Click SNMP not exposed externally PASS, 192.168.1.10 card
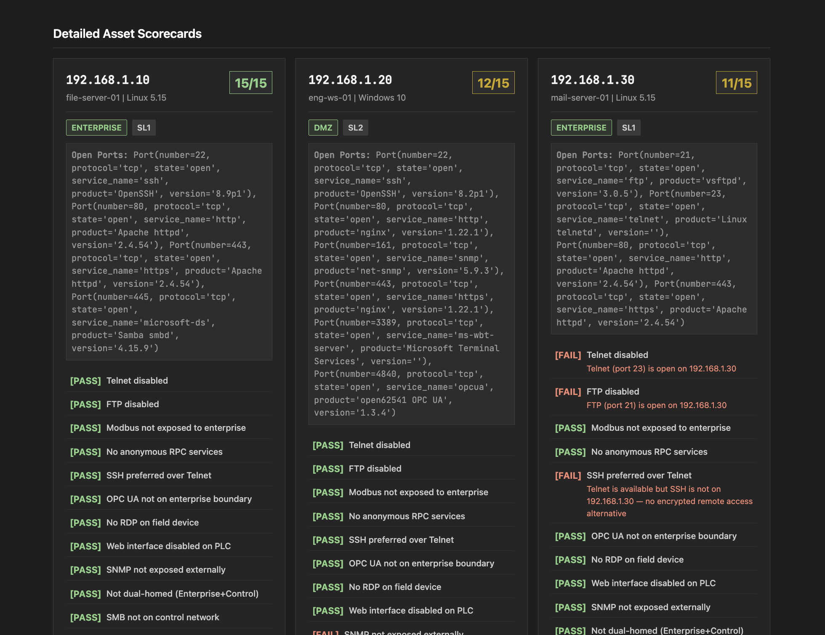825x635 pixels. click(169, 570)
